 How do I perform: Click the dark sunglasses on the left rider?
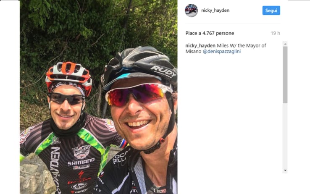tap(66, 98)
